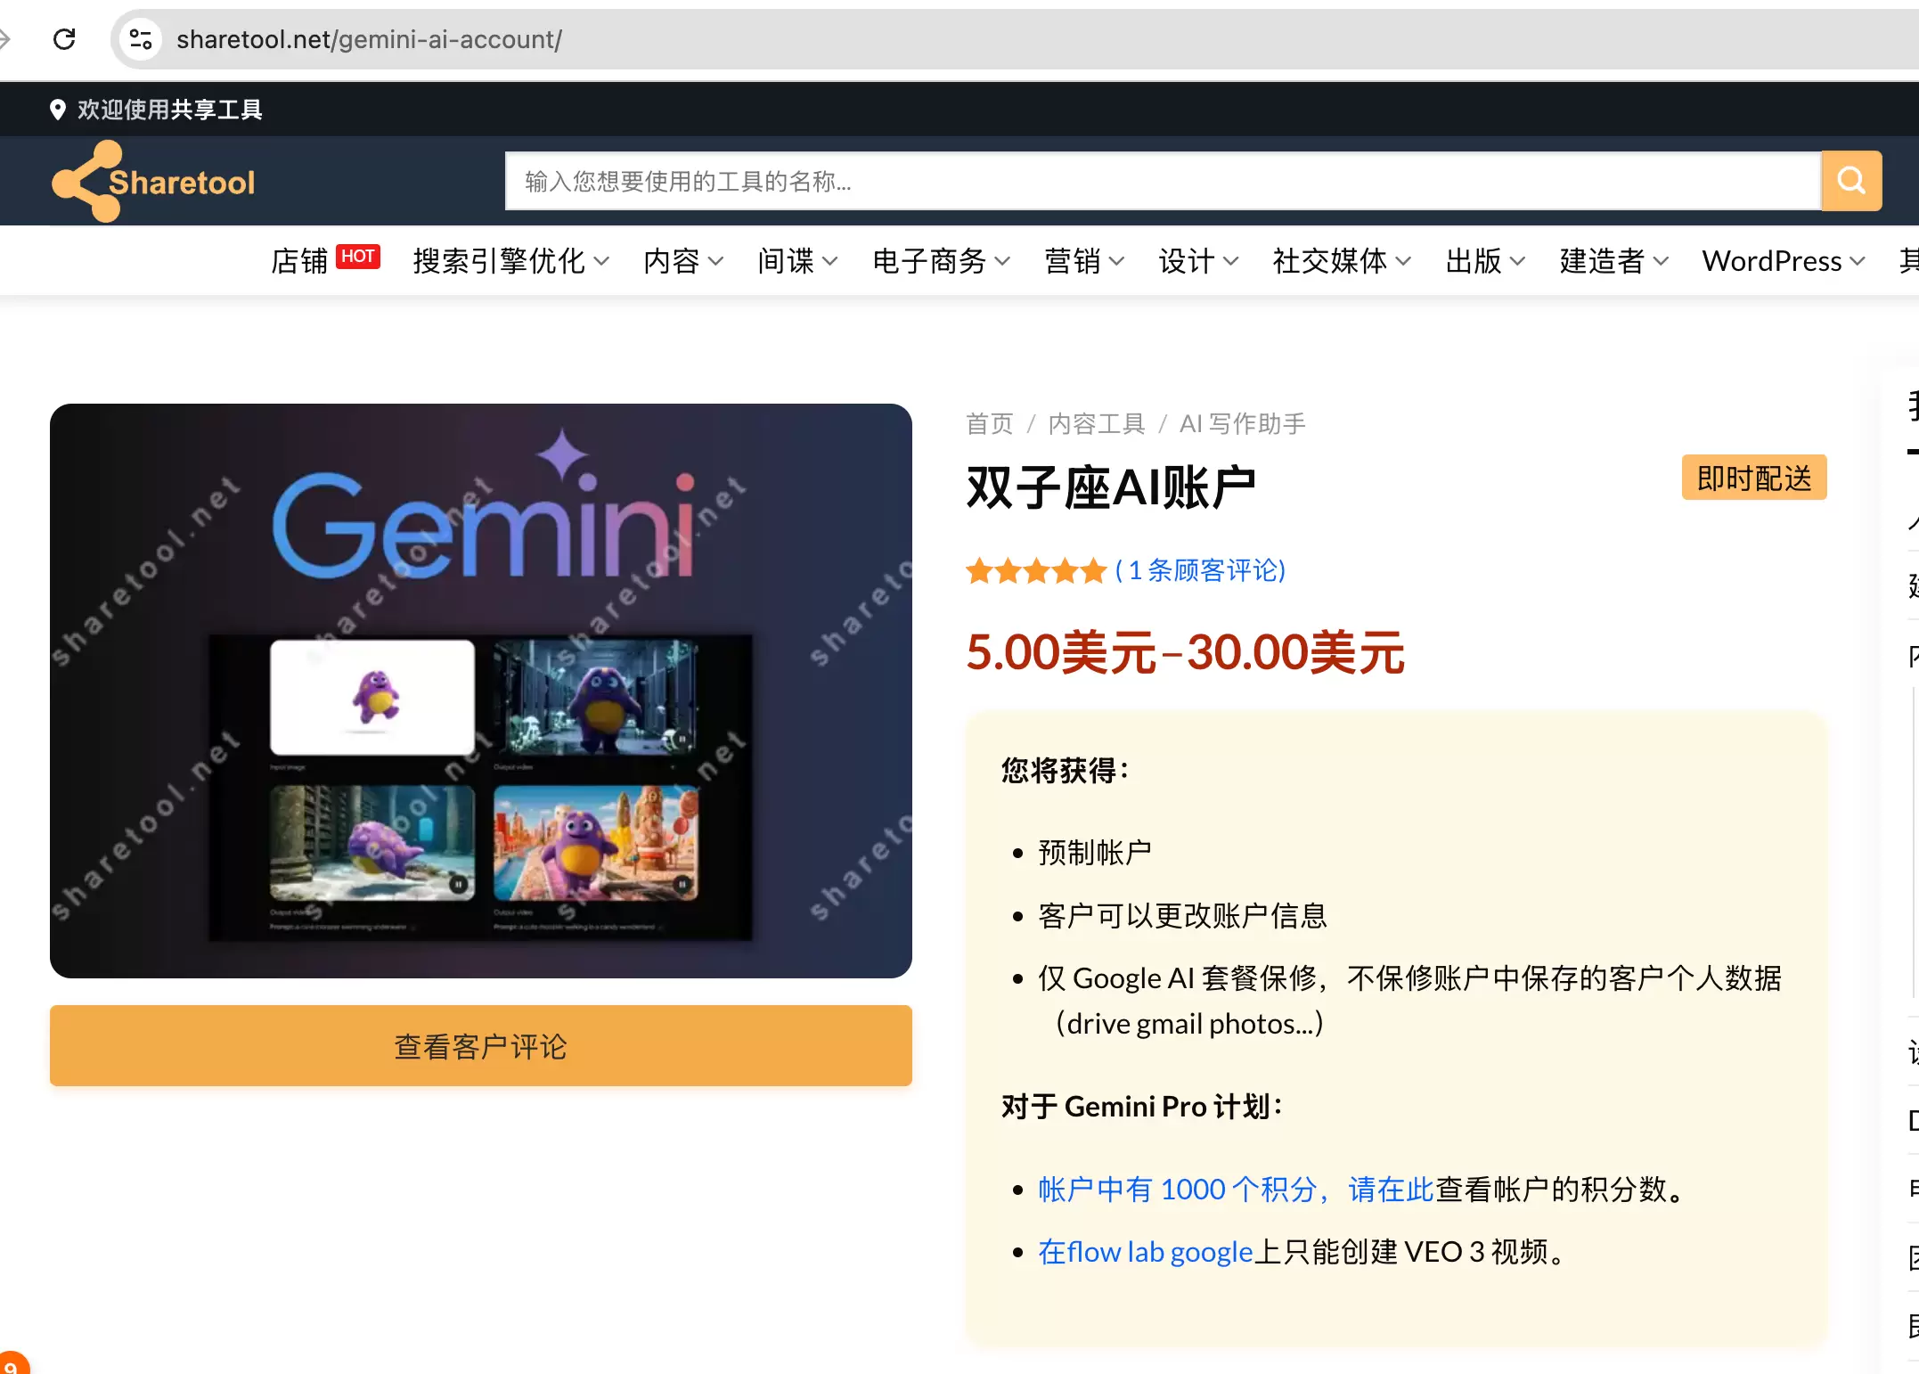
Task: Click the 内容工具 breadcrumb link
Action: [1096, 423]
